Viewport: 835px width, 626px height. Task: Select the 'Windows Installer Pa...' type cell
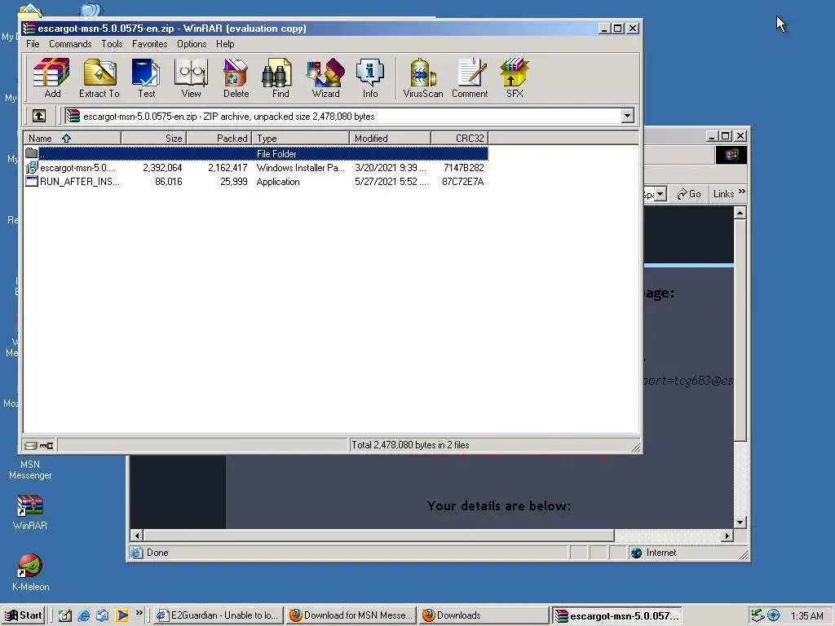[300, 168]
